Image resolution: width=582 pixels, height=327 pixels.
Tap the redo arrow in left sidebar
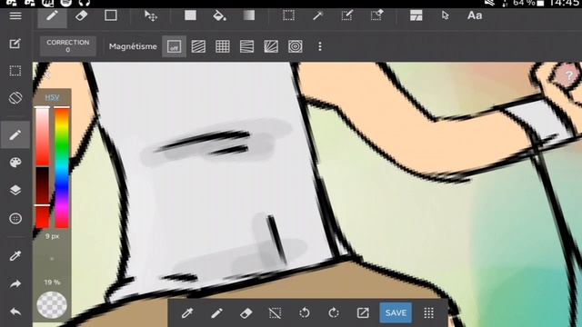pyautogui.click(x=15, y=284)
